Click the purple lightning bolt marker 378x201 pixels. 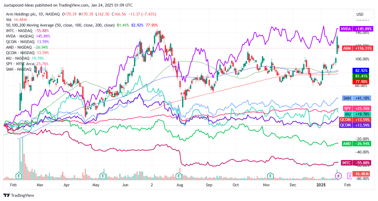coord(338,176)
